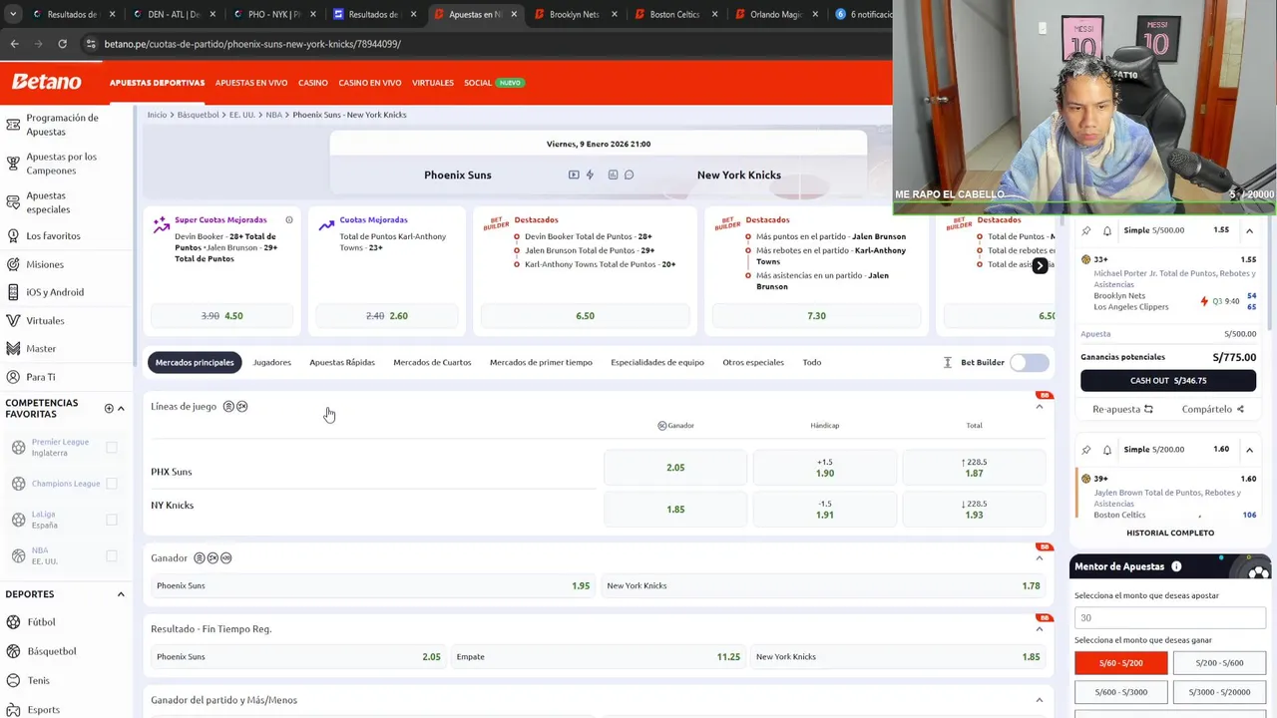Click the Betano logo
The width and height of the screenshot is (1277, 718).
[x=46, y=82]
